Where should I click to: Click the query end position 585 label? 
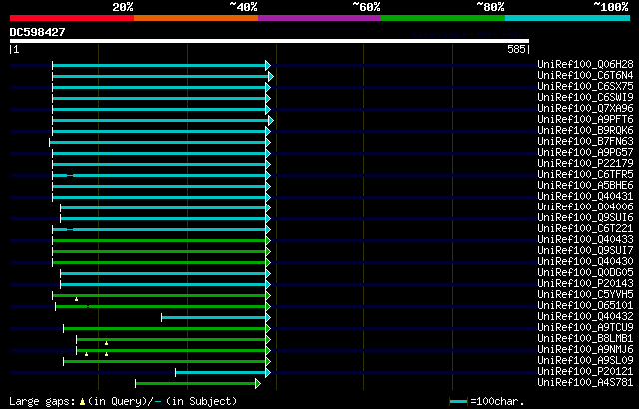pos(516,50)
